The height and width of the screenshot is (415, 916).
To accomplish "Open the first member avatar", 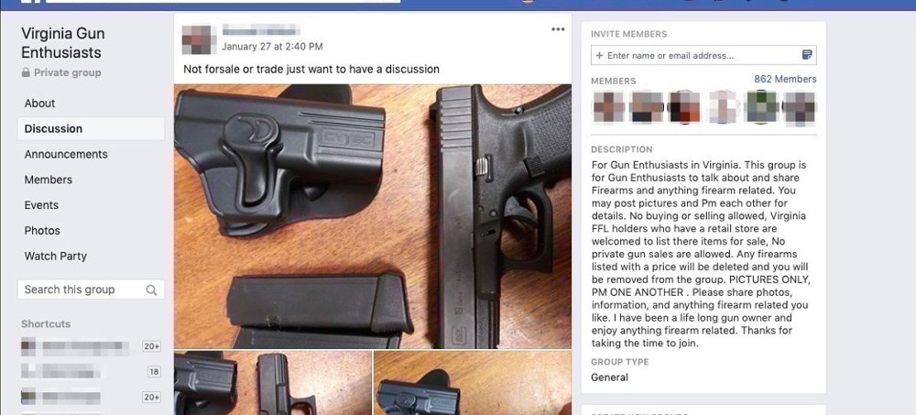I will click(x=609, y=107).
